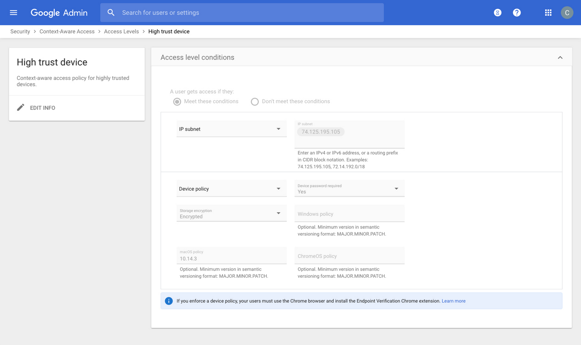Click the search magnifier icon
581x345 pixels.
click(x=111, y=13)
